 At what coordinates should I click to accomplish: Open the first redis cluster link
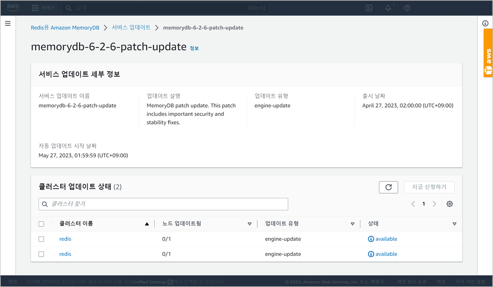point(65,239)
